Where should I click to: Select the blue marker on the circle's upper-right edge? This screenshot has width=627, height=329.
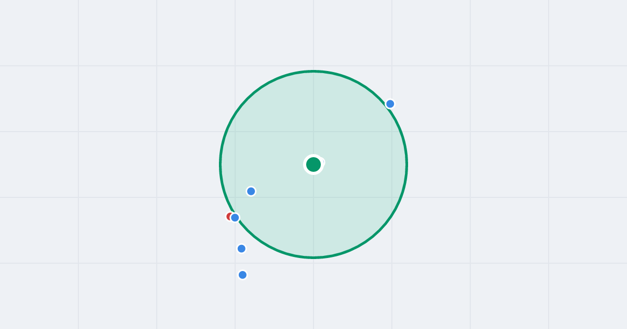pos(390,104)
